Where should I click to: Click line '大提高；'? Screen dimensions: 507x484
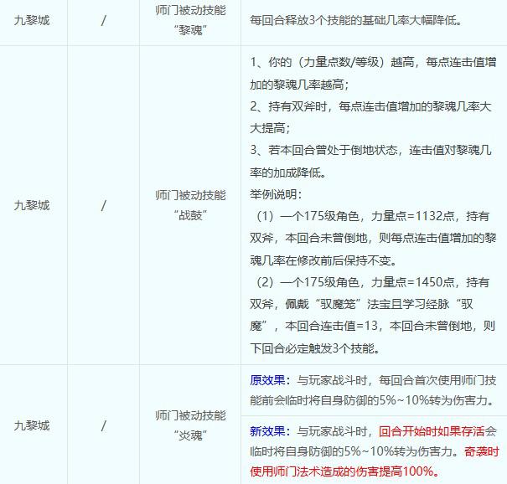[270, 128]
